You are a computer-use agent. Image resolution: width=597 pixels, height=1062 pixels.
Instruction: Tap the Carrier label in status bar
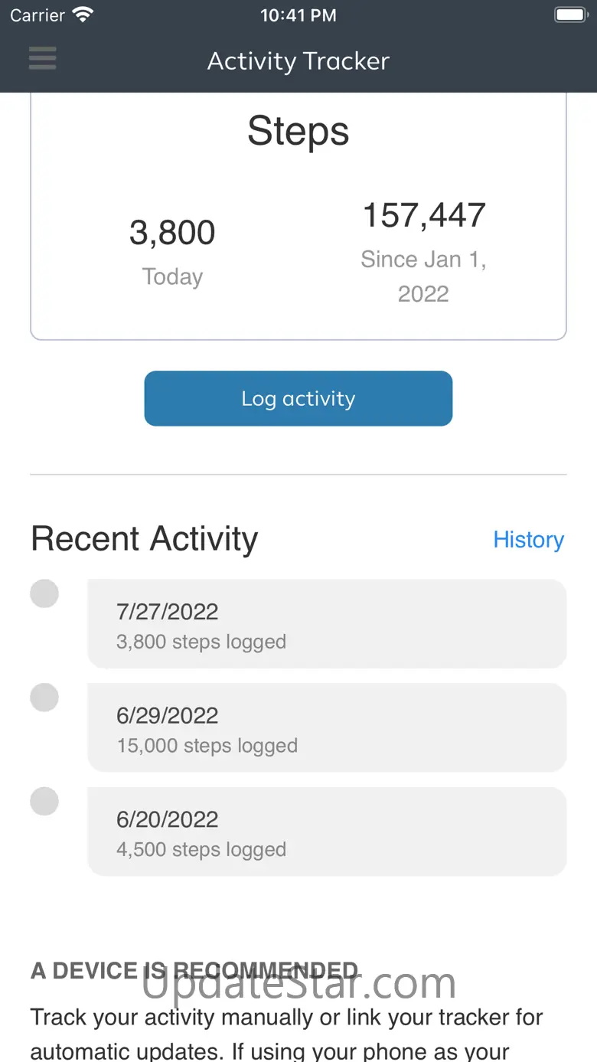click(x=38, y=15)
